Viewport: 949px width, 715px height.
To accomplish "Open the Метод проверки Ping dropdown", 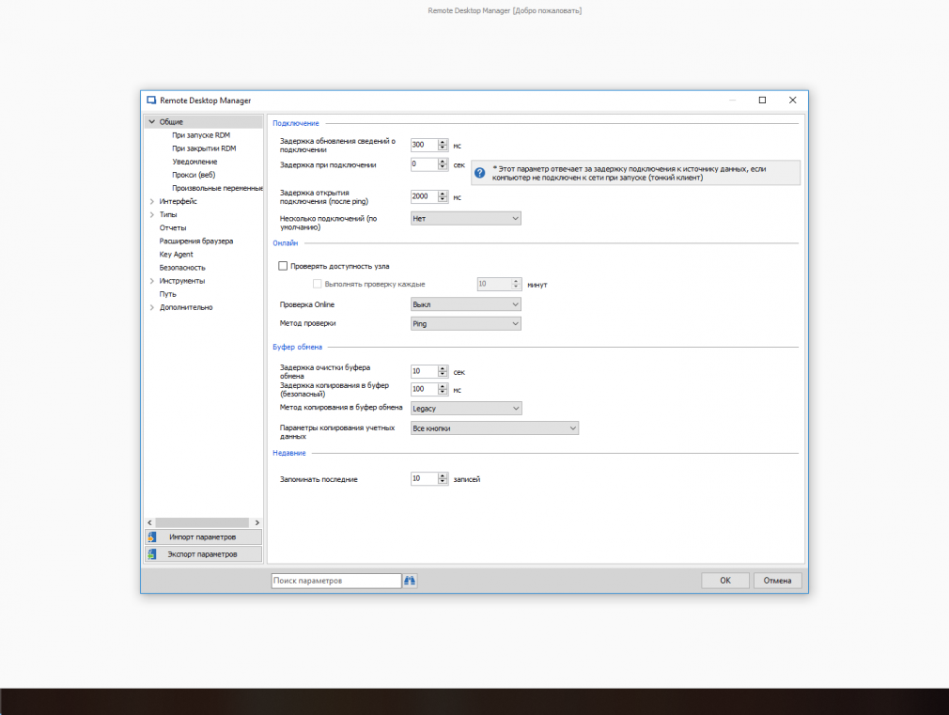I will coord(465,324).
